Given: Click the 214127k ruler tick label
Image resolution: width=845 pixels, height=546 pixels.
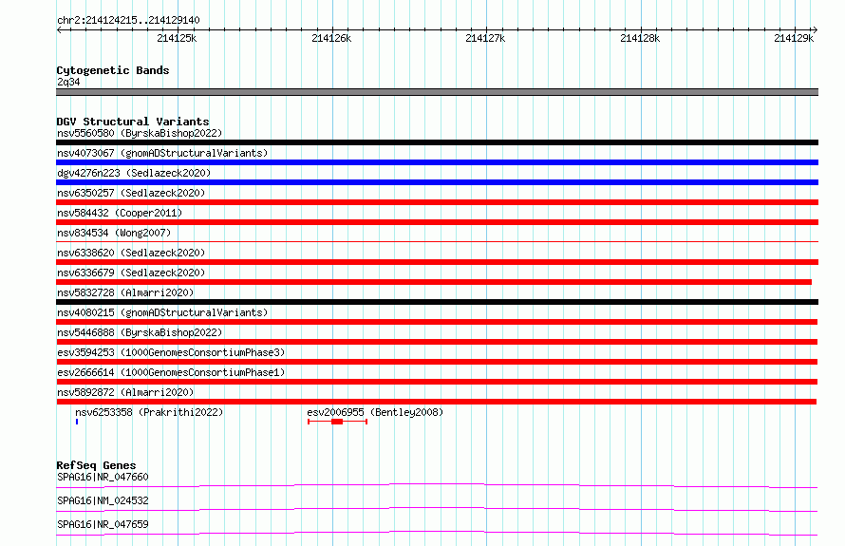Looking at the screenshot, I should tap(485, 38).
